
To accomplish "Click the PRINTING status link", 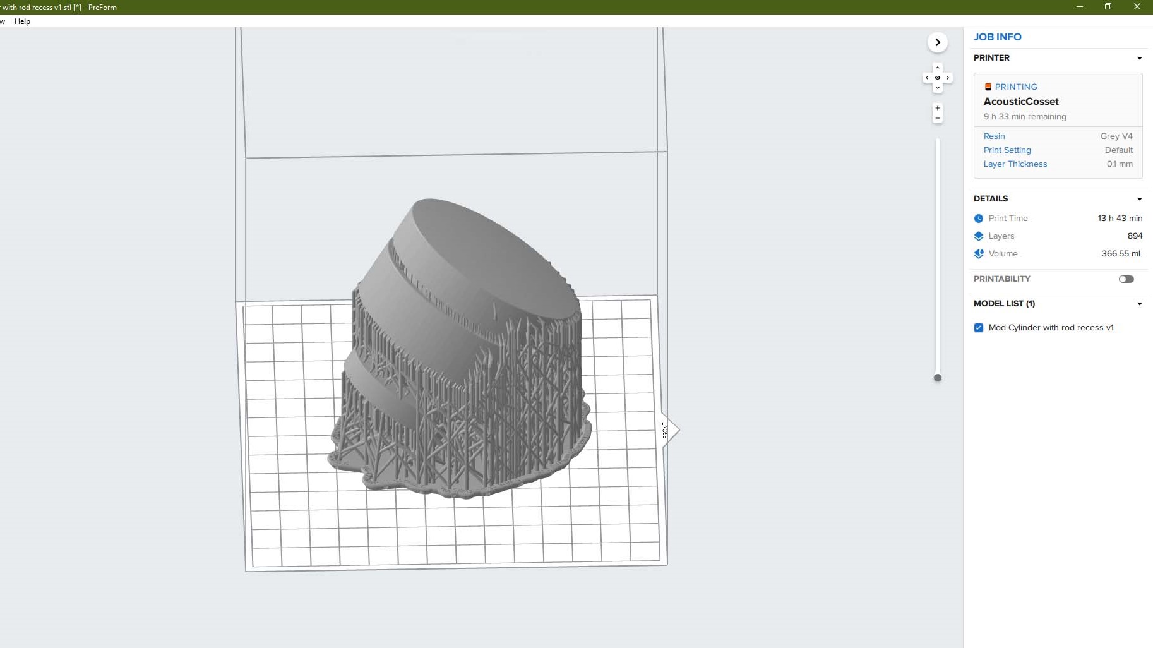I will [x=1016, y=87].
